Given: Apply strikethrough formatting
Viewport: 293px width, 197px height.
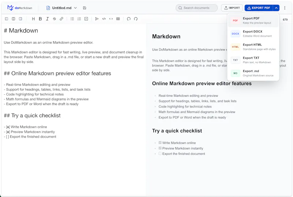Looking at the screenshot, I should tap(54, 19).
